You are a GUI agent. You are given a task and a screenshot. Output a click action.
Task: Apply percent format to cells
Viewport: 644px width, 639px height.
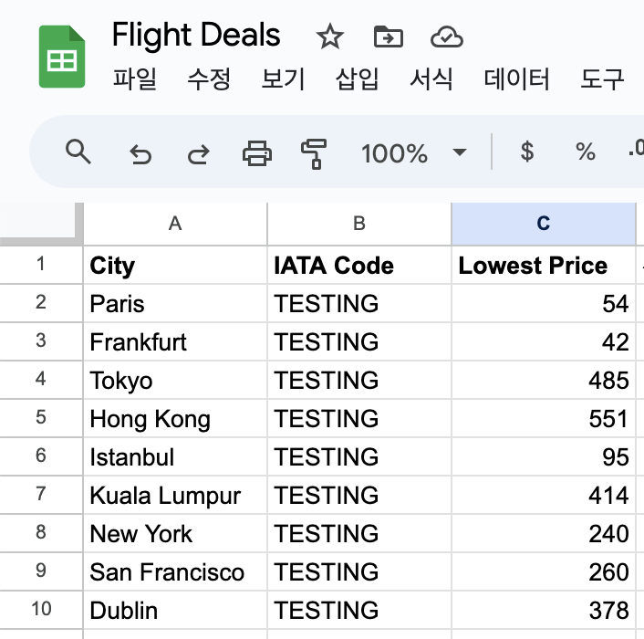click(x=585, y=152)
